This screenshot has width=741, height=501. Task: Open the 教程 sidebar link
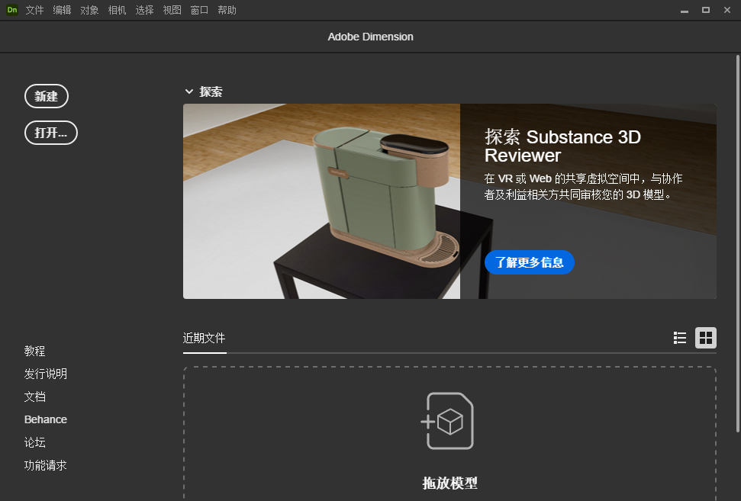pos(34,351)
